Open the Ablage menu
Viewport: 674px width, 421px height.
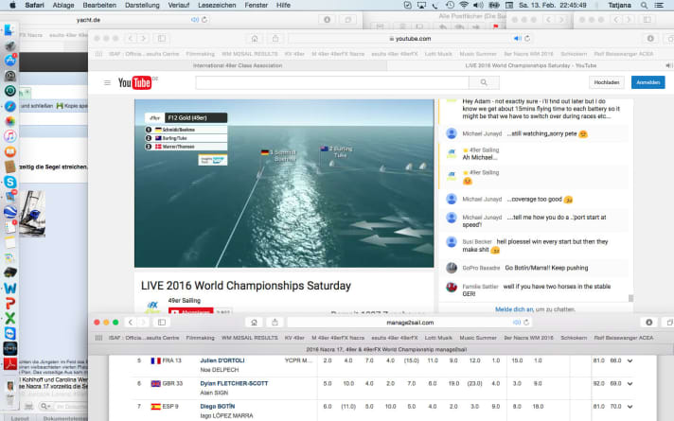(x=63, y=5)
